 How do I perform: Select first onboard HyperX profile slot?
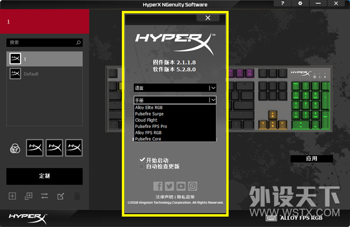point(34,148)
